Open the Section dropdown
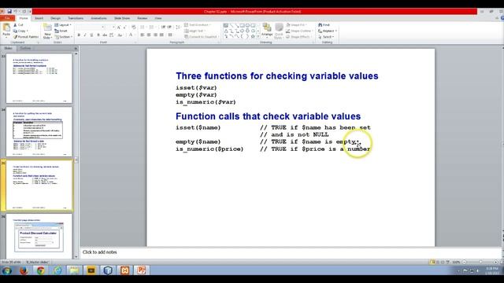 coord(63,37)
